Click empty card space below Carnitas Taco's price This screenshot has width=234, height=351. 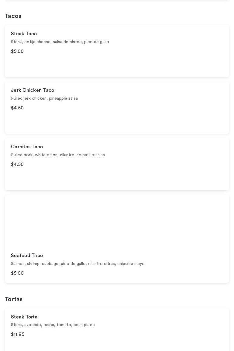coord(117,179)
